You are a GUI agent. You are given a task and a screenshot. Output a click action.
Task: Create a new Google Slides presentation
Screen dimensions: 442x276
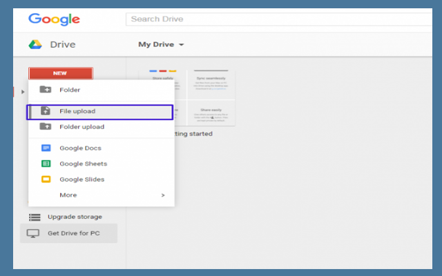102,179
